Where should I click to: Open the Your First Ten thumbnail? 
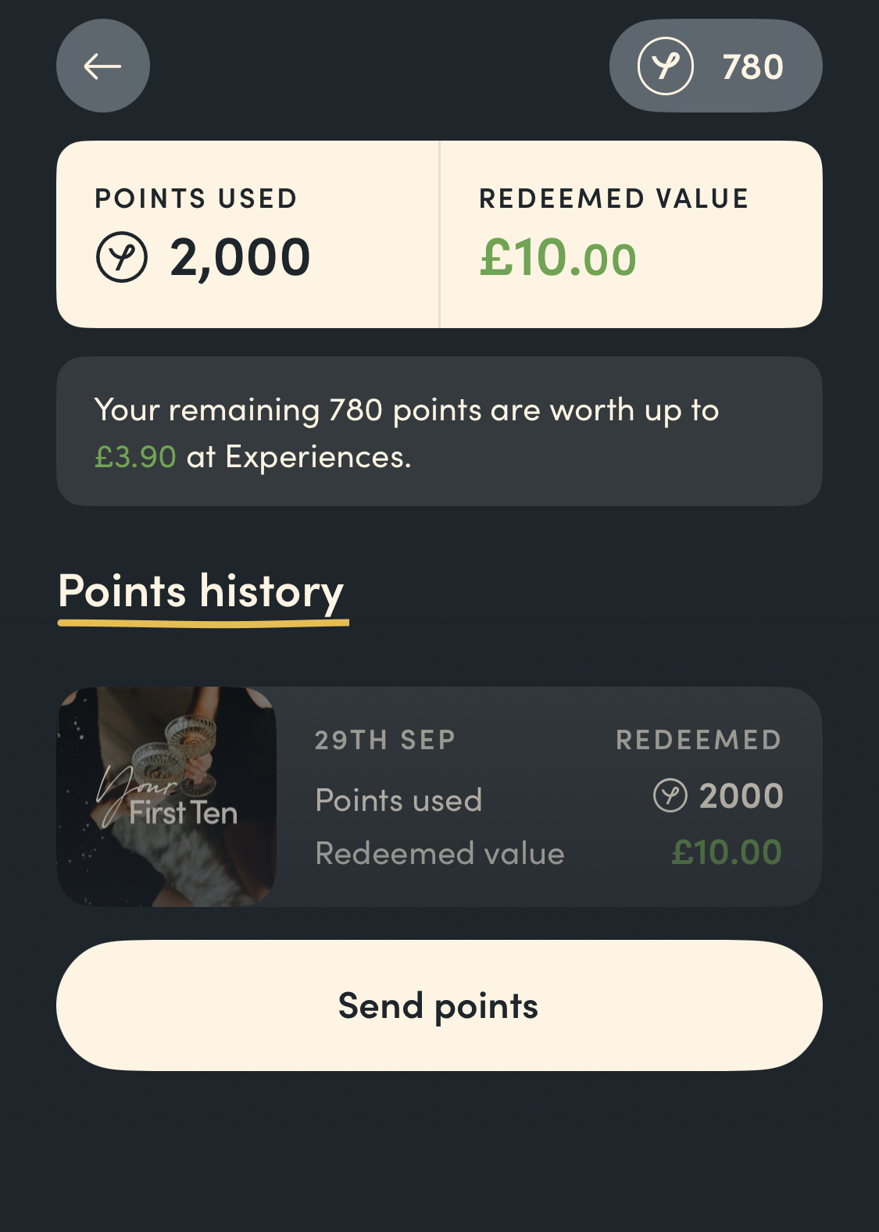(167, 796)
